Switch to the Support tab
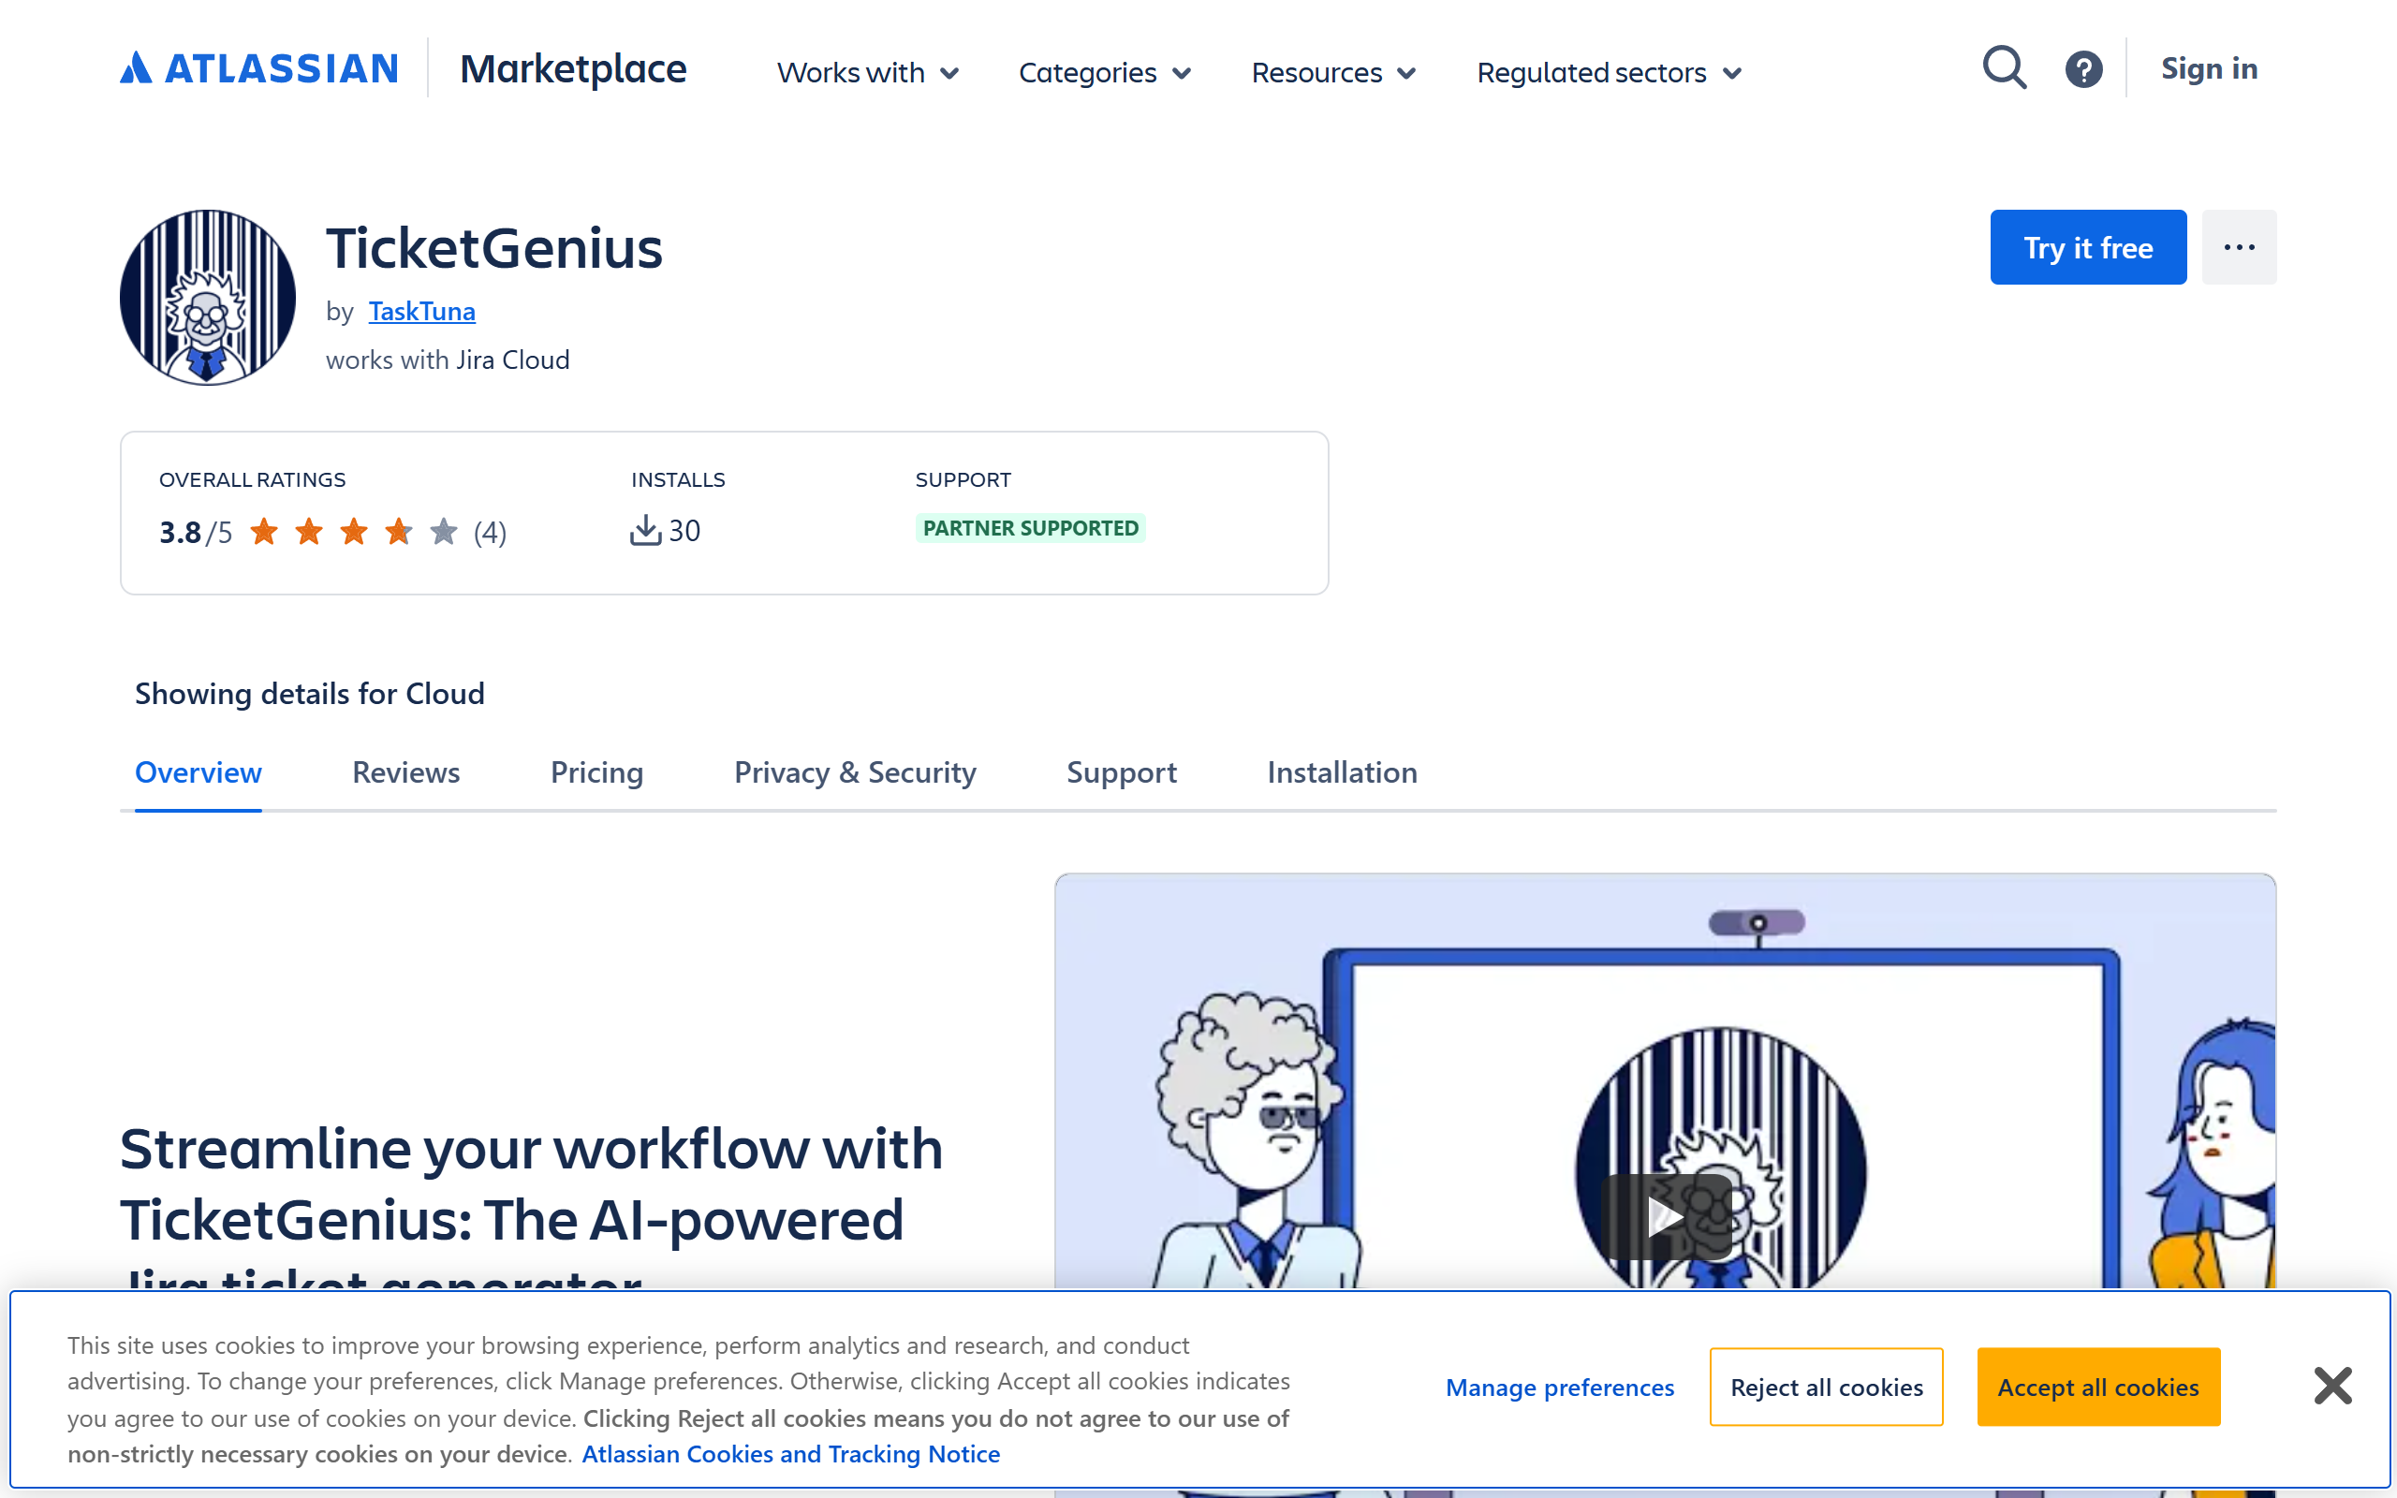Viewport: 2397px width, 1498px height. point(1121,771)
